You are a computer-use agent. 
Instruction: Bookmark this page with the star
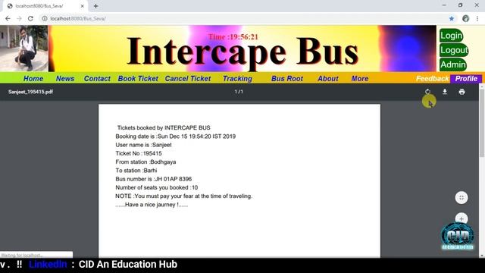pos(452,18)
